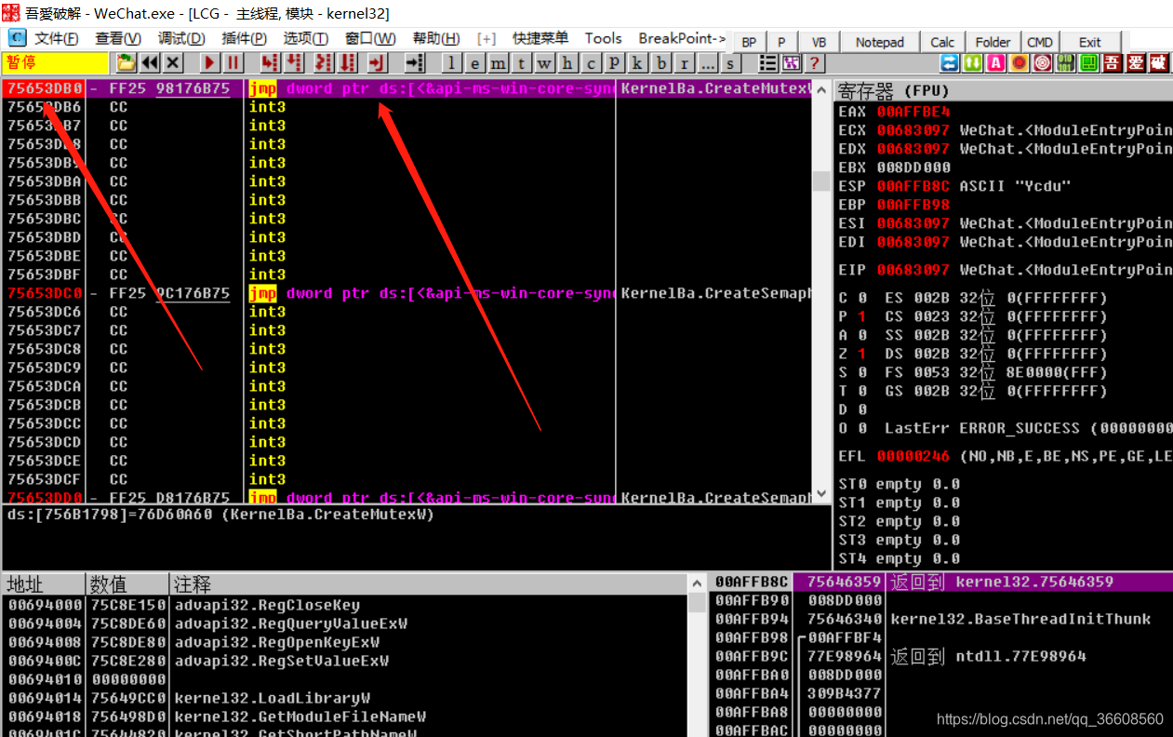Click the red target plugin icon
The image size is (1173, 737).
point(1043,63)
